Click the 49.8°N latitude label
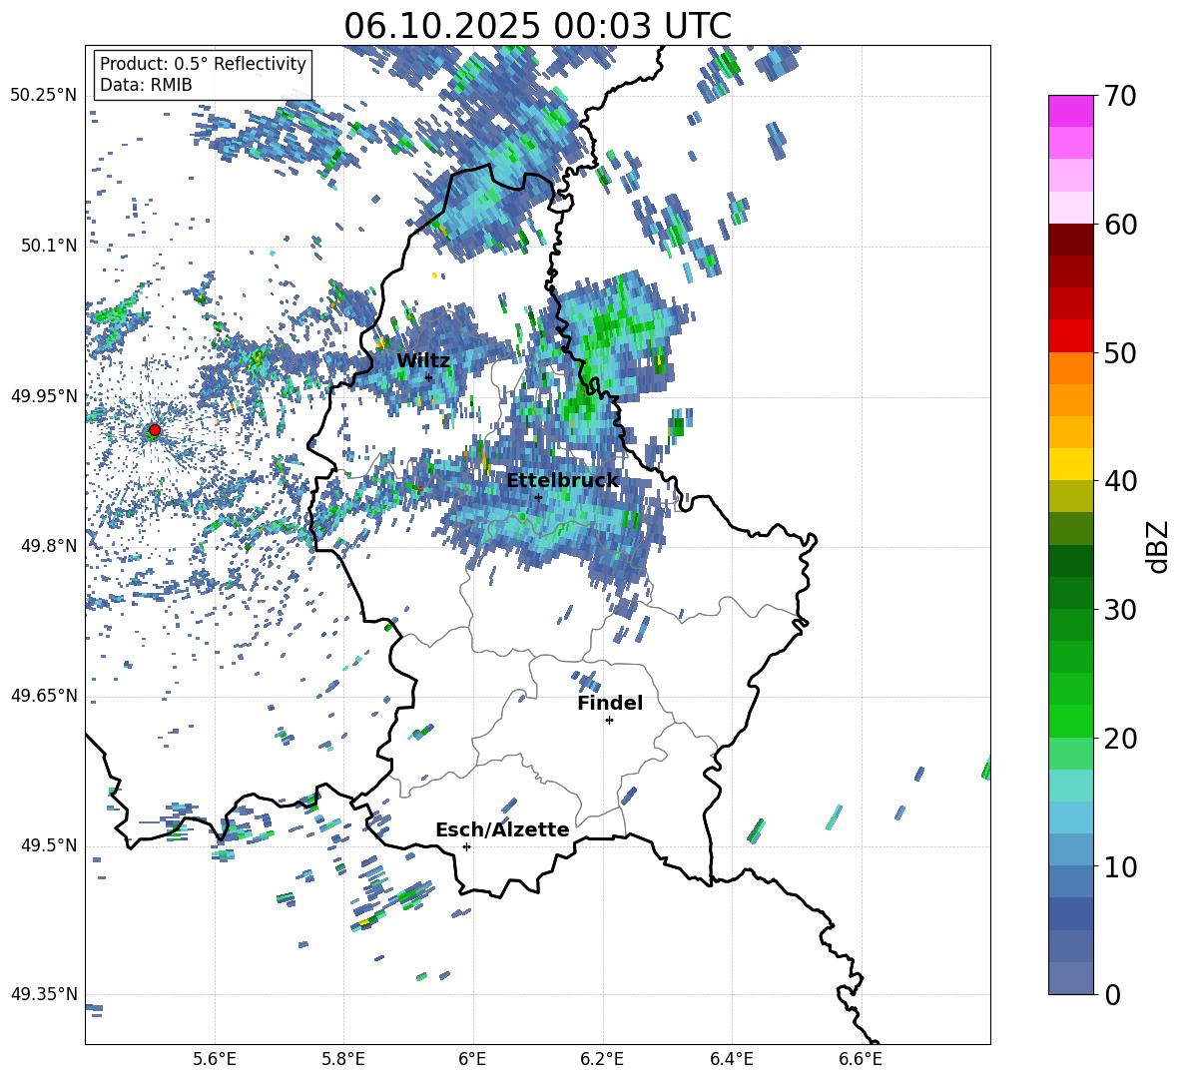Image resolution: width=1182 pixels, height=1079 pixels. point(48,546)
